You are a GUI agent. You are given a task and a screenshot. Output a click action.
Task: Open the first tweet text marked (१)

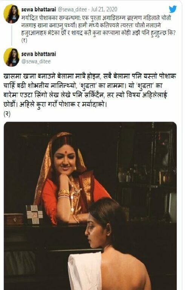coord(98,29)
